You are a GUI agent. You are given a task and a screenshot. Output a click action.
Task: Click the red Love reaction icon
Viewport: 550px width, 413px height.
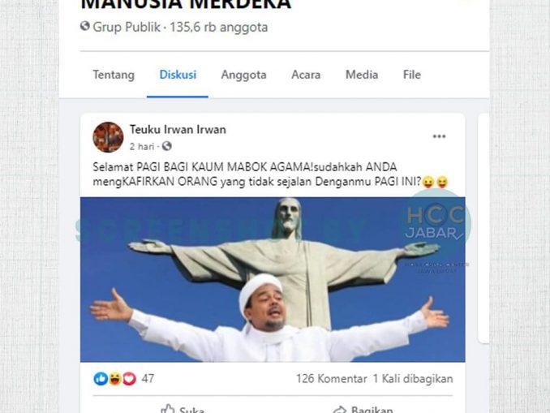click(129, 379)
